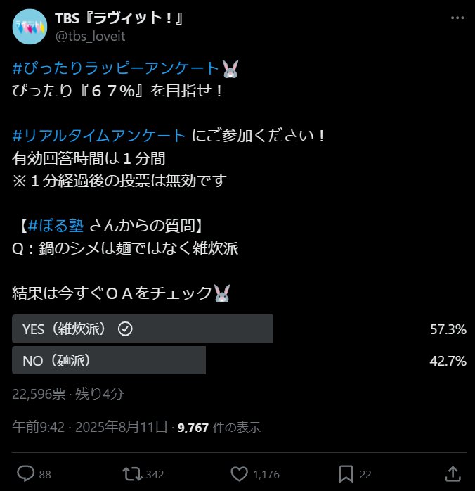View the 9,767 件の表示 view count
This screenshot has width=475, height=491.
click(219, 427)
